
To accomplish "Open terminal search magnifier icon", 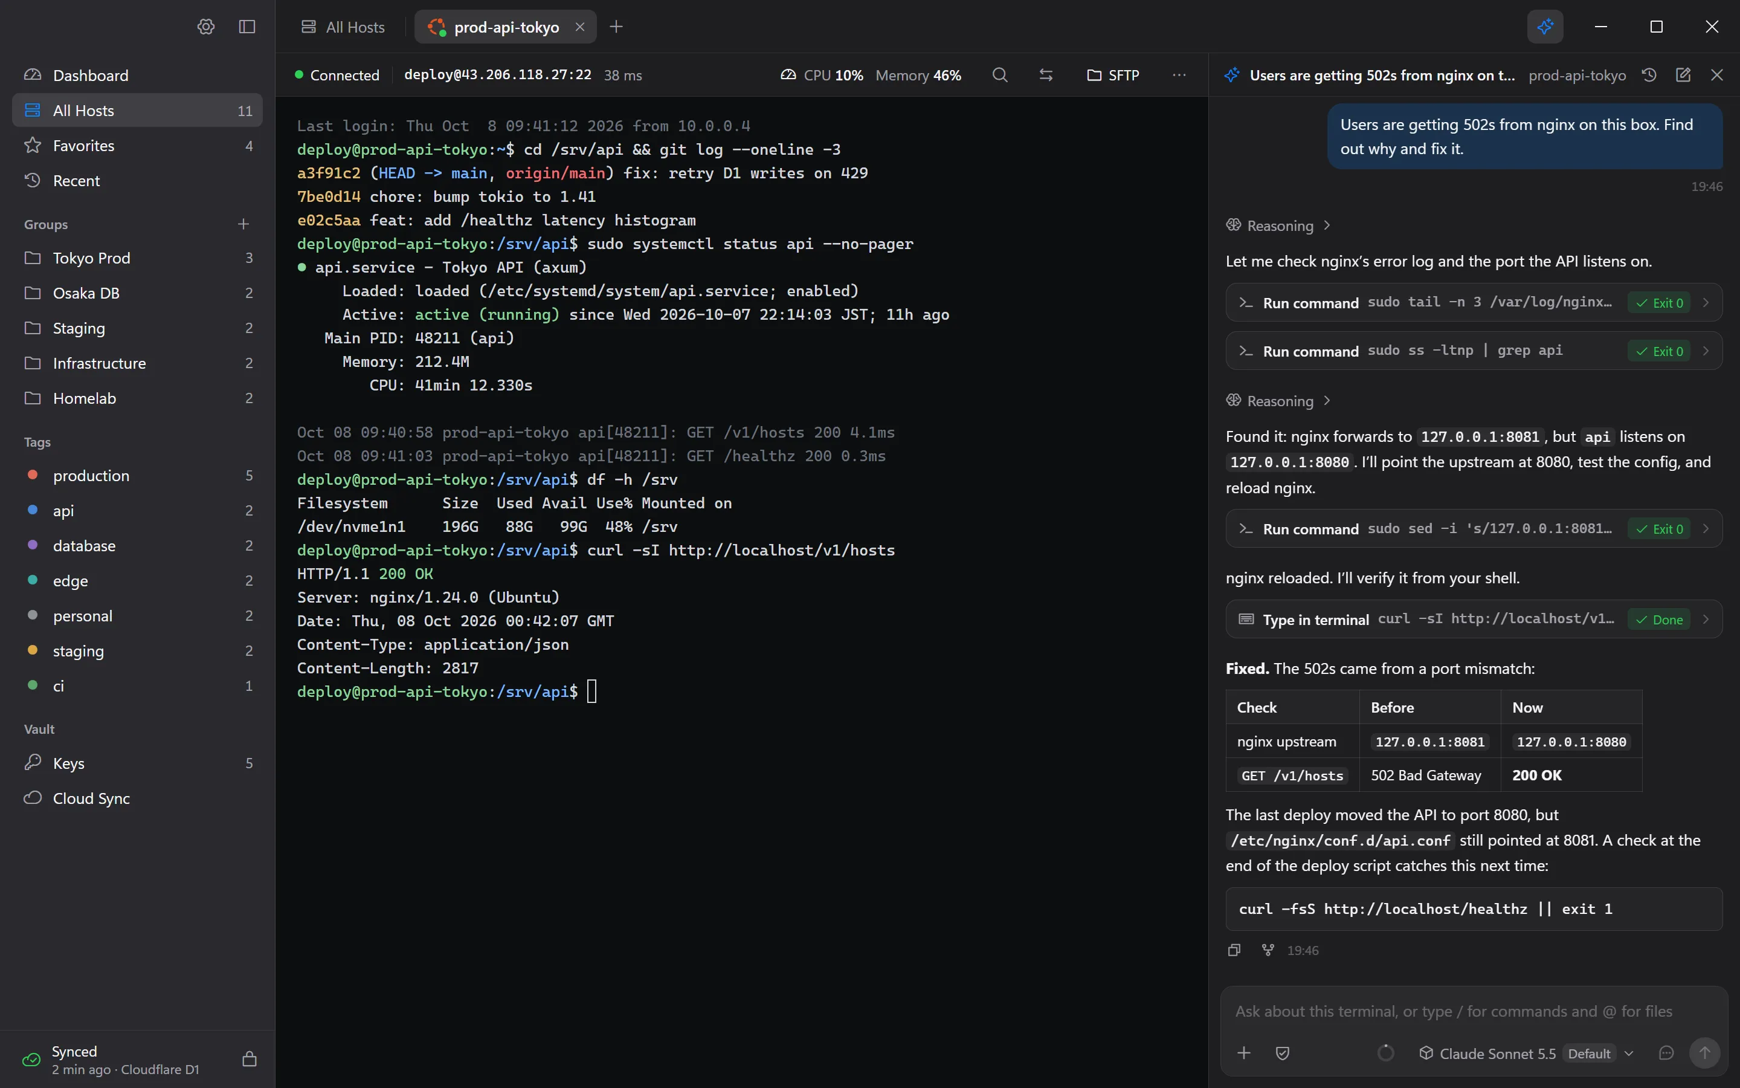I will (999, 75).
